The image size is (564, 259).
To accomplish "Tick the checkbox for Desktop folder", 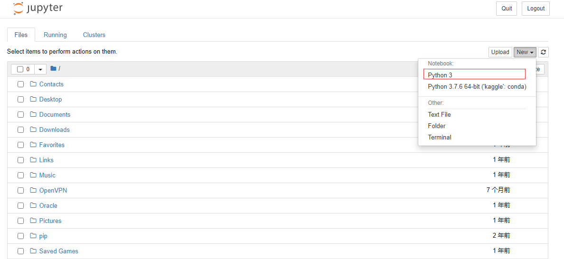I will (20, 100).
